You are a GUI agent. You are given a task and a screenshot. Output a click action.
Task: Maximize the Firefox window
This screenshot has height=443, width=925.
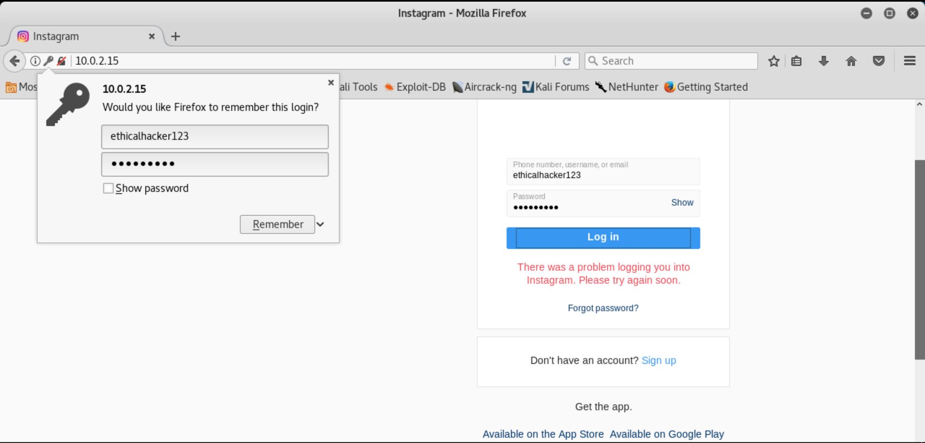pyautogui.click(x=889, y=13)
